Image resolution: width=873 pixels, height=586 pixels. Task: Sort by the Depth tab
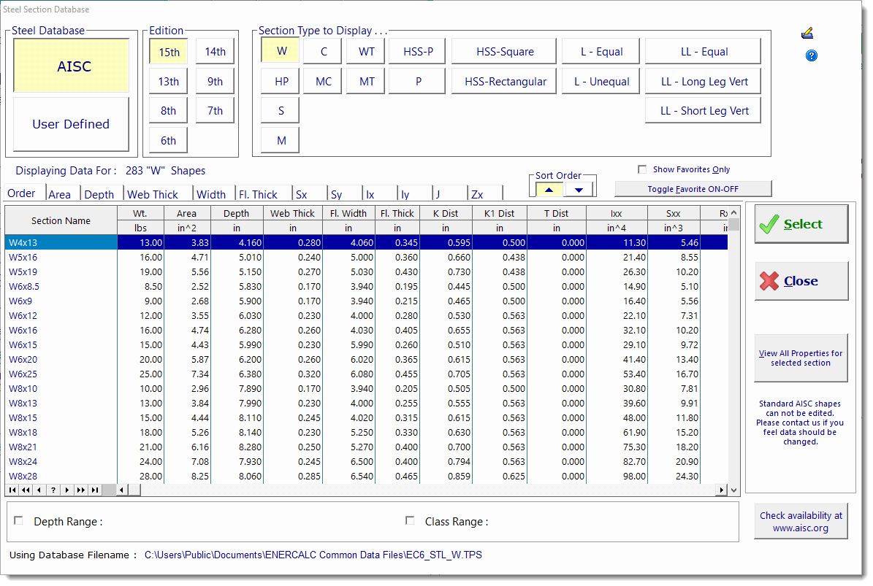[x=102, y=194]
